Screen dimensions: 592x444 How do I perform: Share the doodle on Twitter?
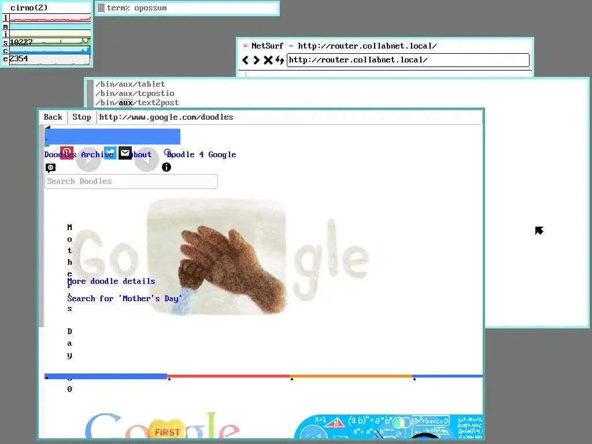click(110, 153)
